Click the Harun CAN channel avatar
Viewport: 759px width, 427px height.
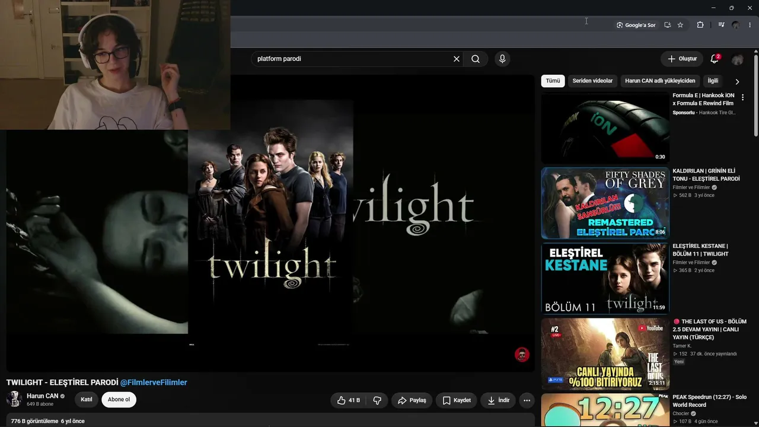[14, 399]
